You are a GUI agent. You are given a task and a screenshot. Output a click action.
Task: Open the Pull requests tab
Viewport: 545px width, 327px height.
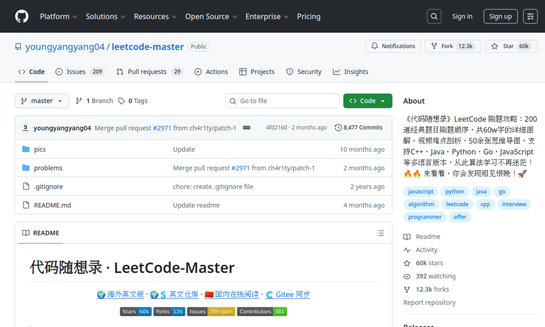(x=147, y=72)
